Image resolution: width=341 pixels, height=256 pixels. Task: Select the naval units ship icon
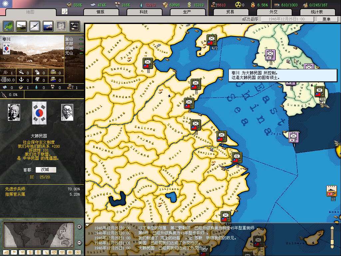pos(48,26)
